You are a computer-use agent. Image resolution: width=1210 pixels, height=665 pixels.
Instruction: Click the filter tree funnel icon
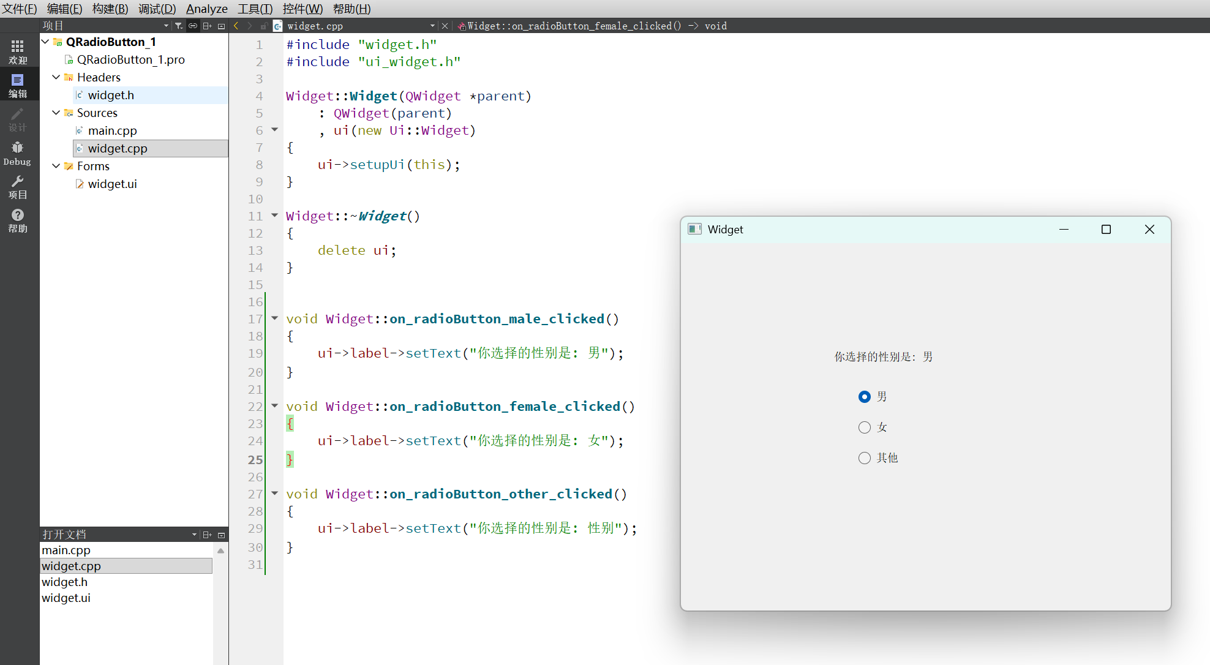pos(179,26)
